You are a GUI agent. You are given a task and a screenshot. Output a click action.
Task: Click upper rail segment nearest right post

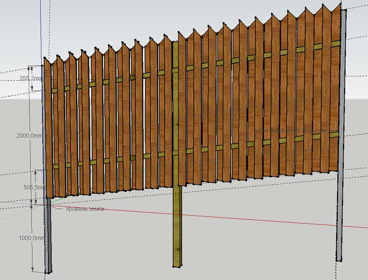point(336,44)
